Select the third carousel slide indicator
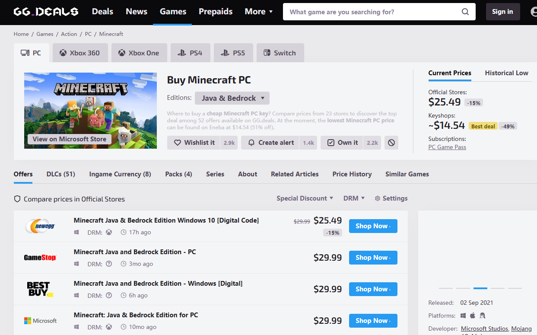The image size is (537, 335). coord(480,288)
